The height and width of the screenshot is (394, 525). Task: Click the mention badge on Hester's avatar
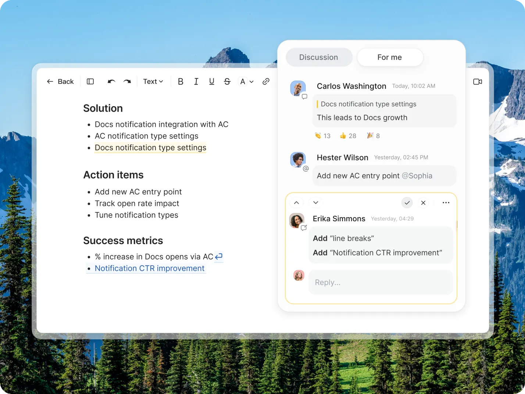(306, 169)
